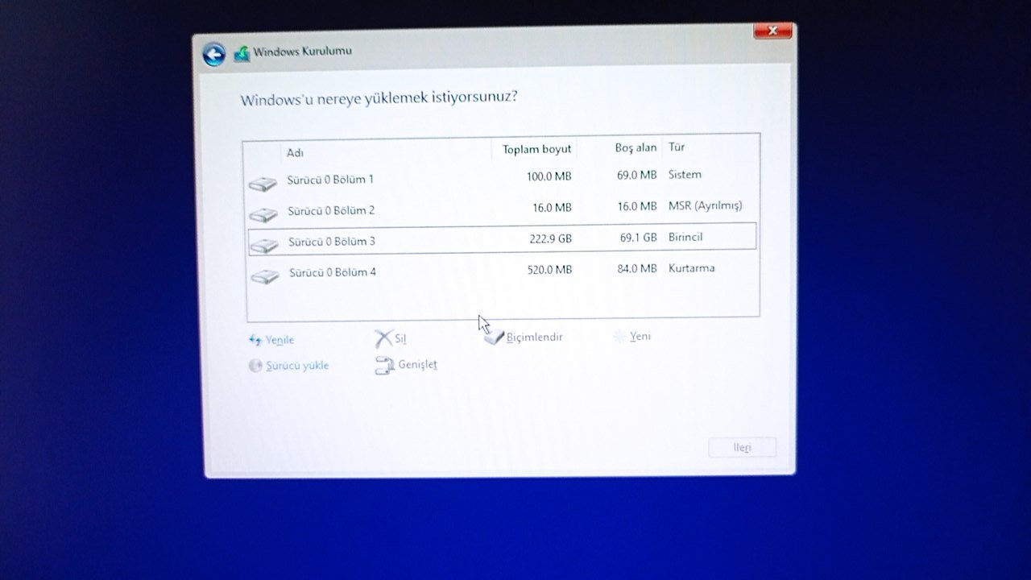Click the Sistem partition type cell
Screen dimensions: 1031x580
(685, 175)
